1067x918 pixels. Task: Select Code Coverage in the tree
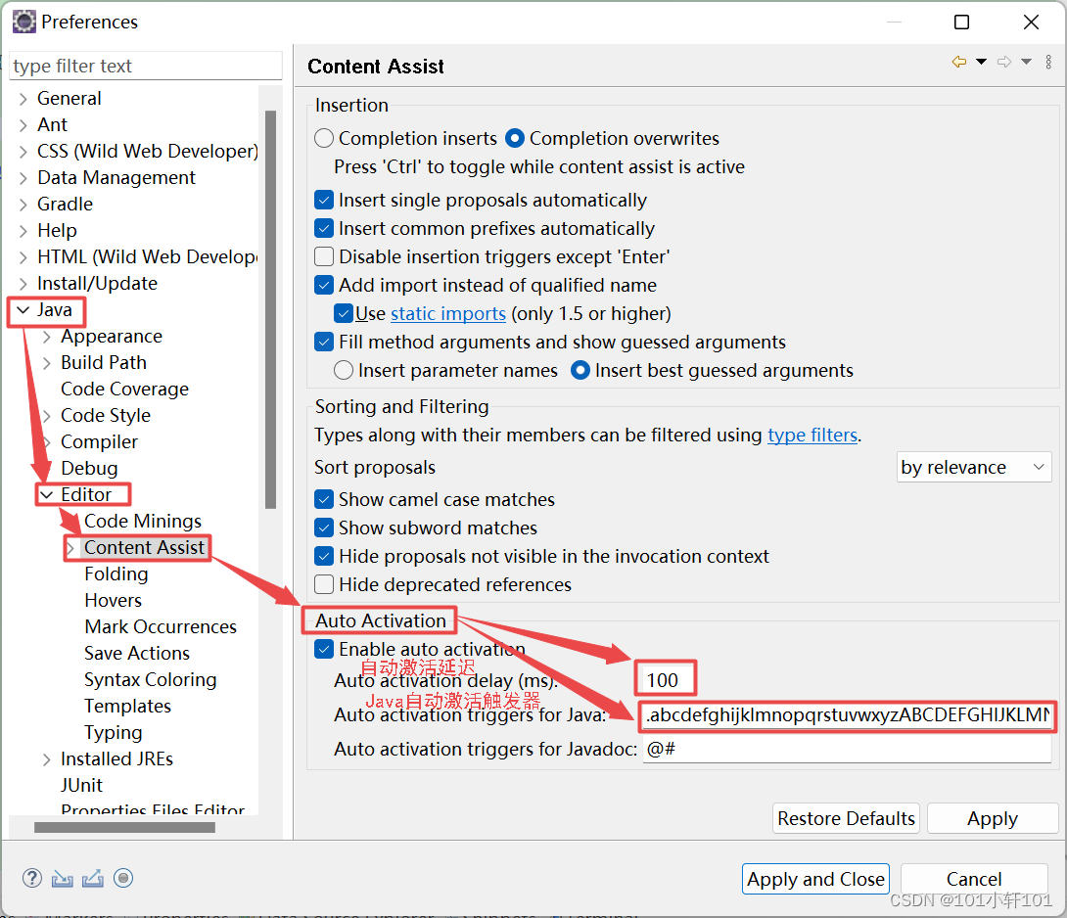[124, 389]
